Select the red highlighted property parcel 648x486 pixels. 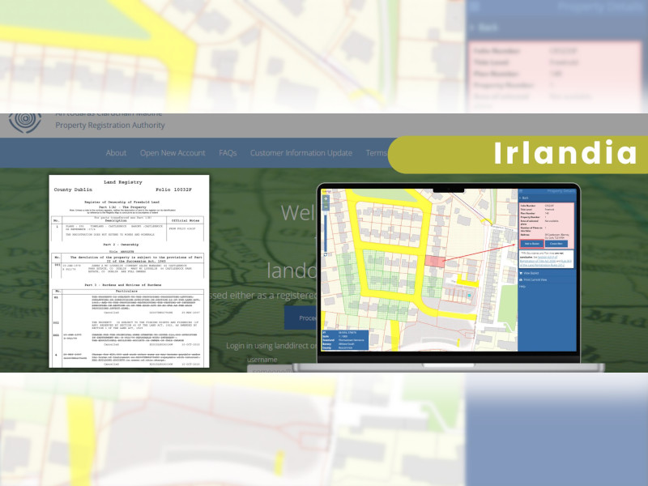click(x=435, y=261)
